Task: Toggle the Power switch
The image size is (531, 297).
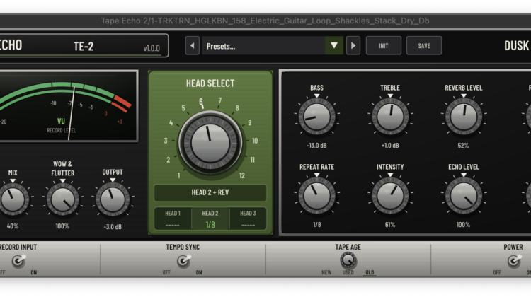Action: 514,261
